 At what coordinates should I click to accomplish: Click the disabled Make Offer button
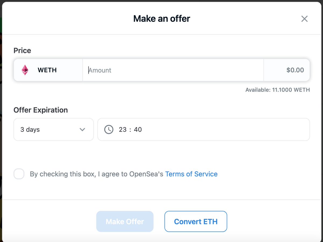pyautogui.click(x=125, y=221)
